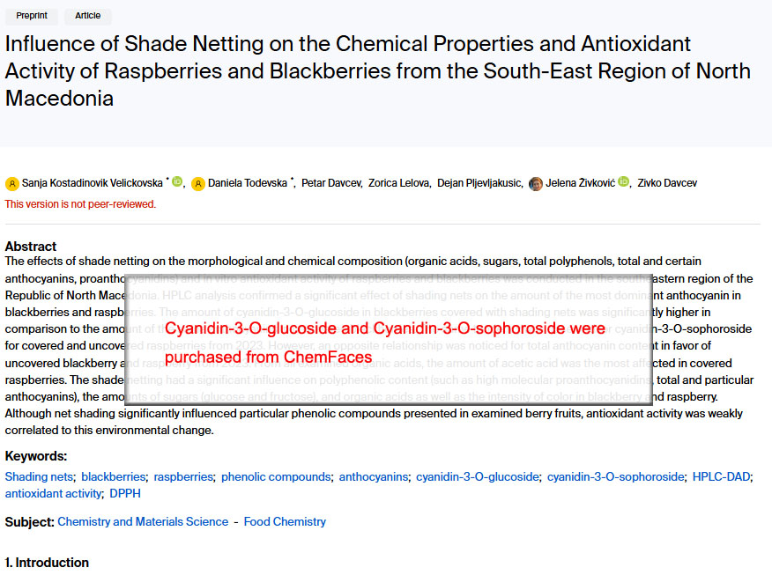Click Sanja Kostadinovik Velickovska's avatar icon
The height and width of the screenshot is (575, 772).
pyautogui.click(x=12, y=183)
